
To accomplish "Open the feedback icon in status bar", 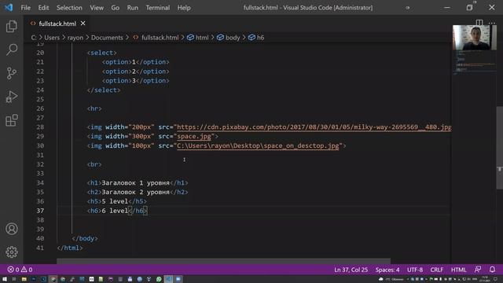I will 478,270.
